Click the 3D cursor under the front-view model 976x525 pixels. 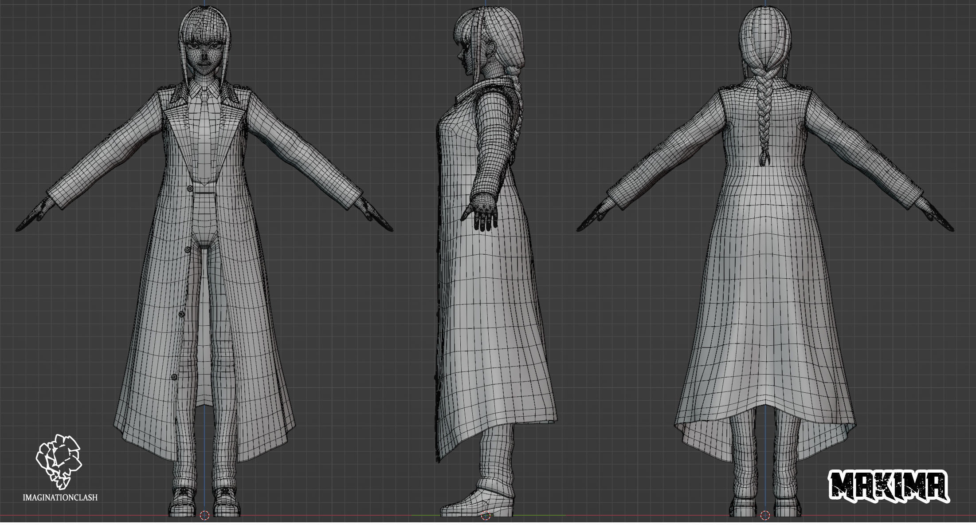pyautogui.click(x=204, y=515)
